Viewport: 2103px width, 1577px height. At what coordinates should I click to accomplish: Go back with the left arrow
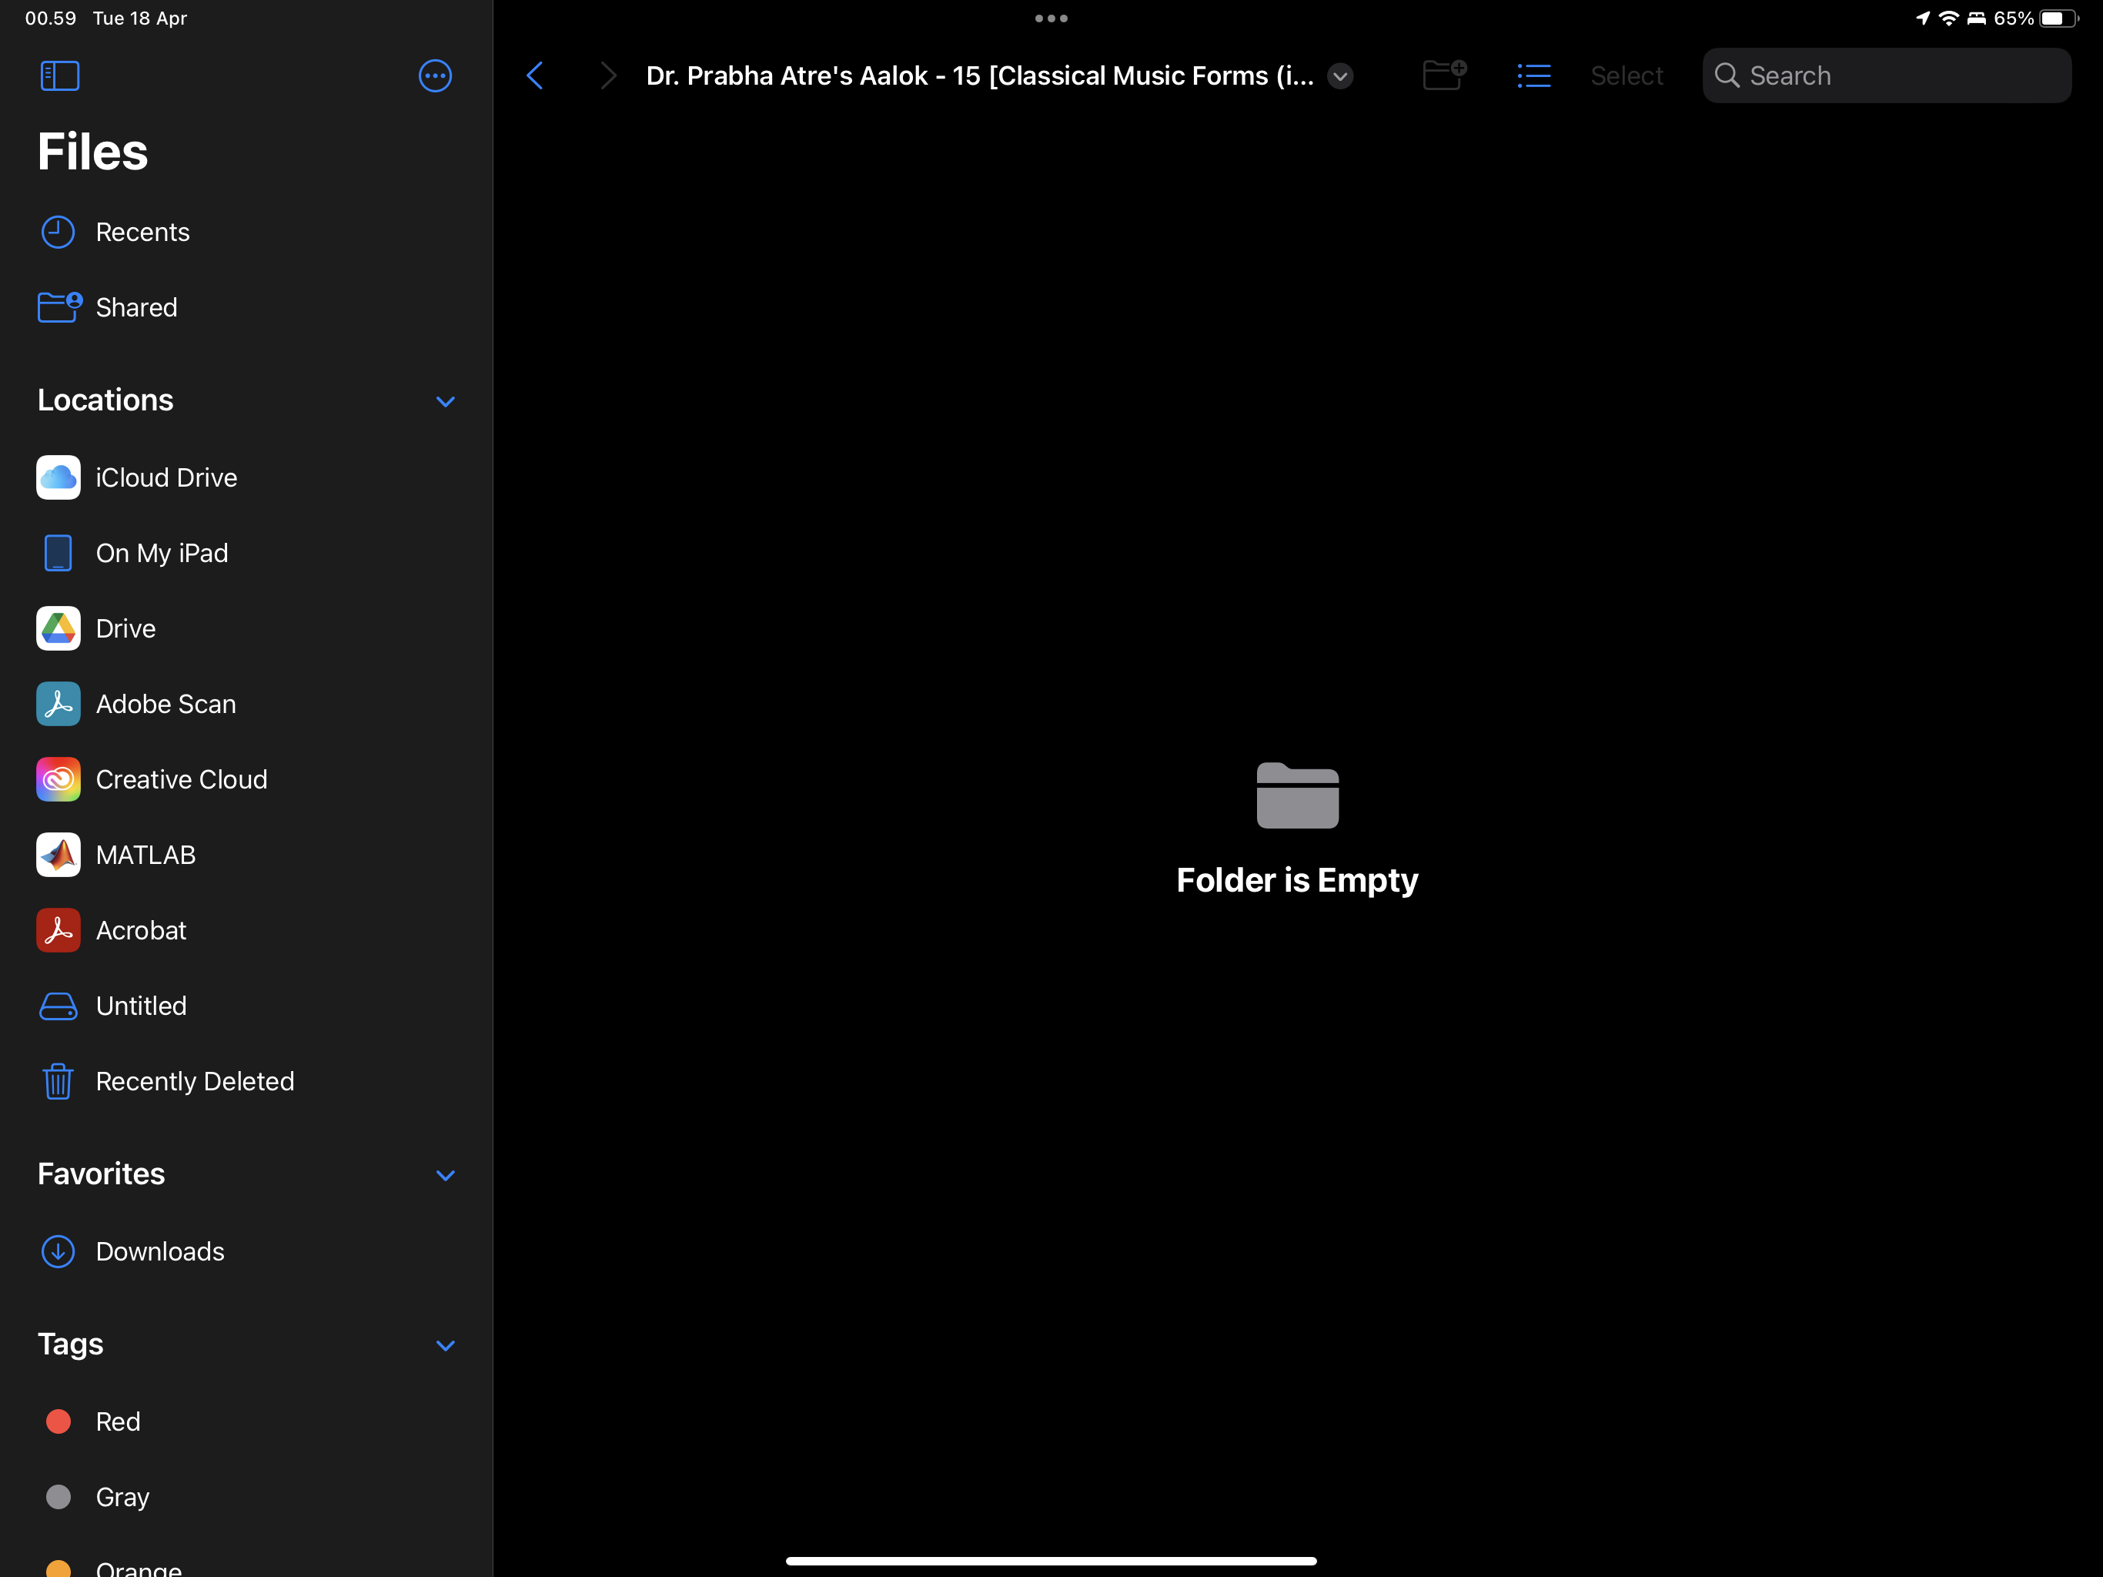pos(535,76)
